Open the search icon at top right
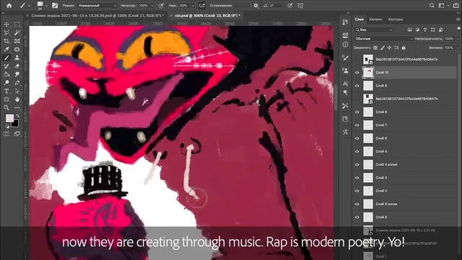462x260 pixels. pyautogui.click(x=432, y=6)
